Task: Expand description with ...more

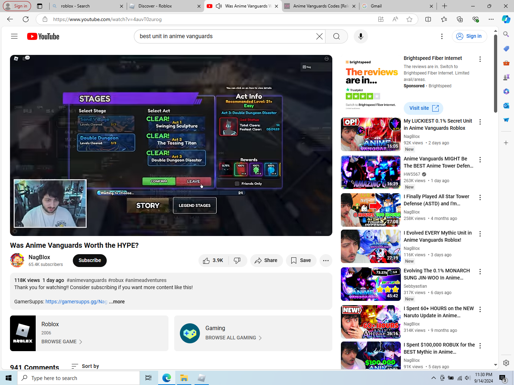Action: [117, 302]
